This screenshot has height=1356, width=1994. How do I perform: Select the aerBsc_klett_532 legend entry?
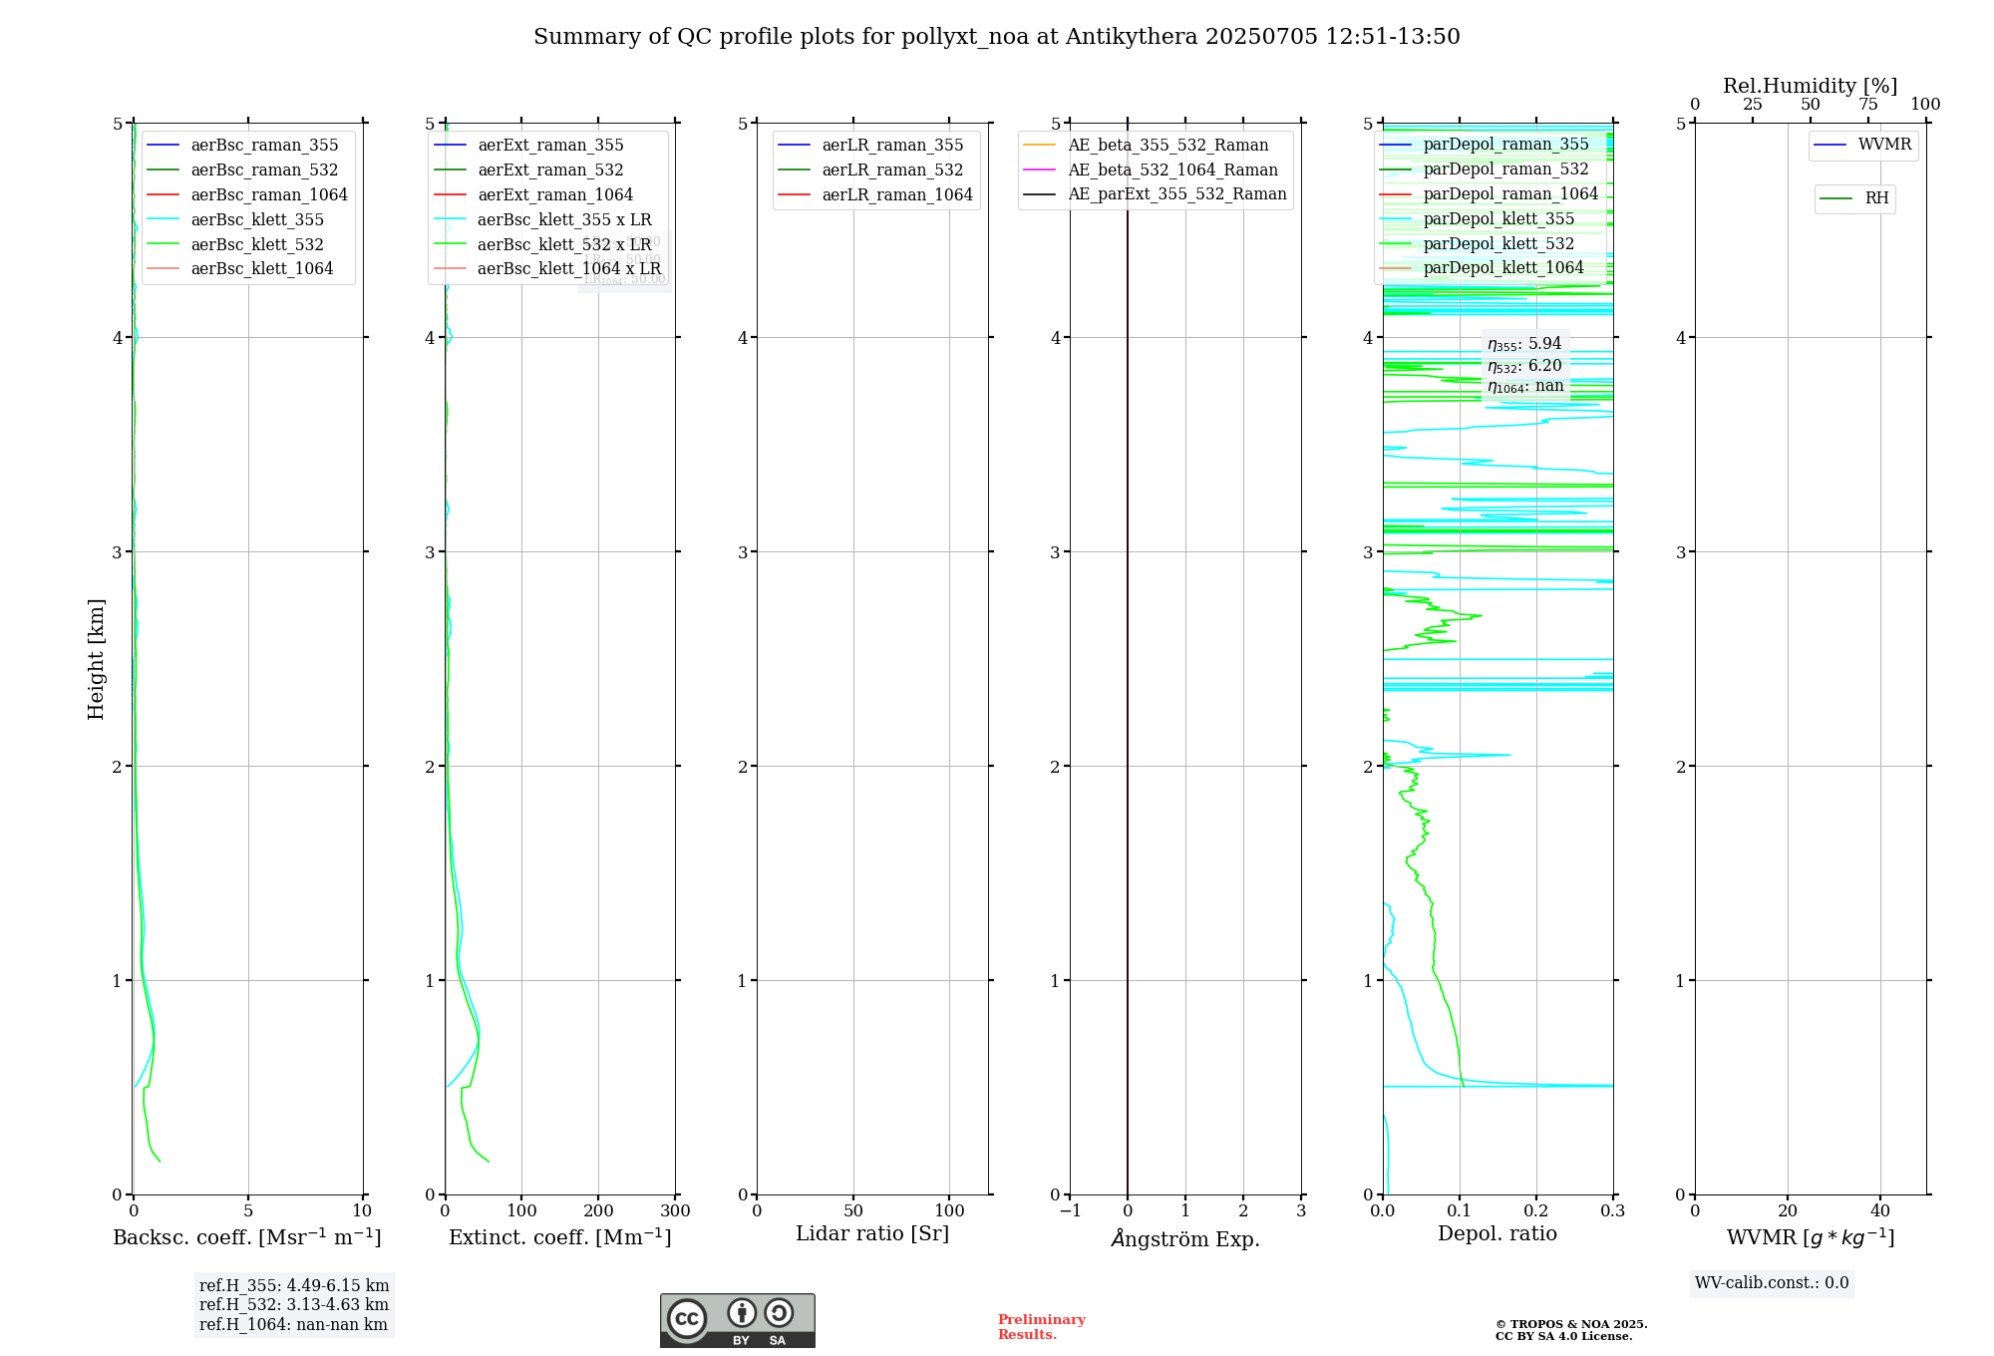tap(257, 244)
